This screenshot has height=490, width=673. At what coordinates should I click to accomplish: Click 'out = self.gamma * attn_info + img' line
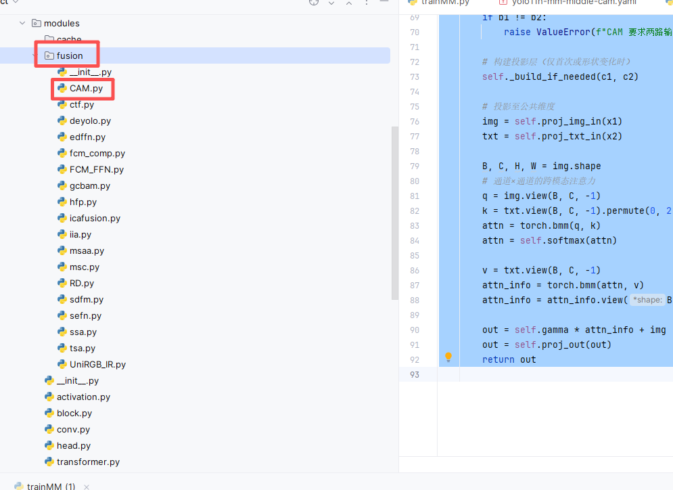[574, 330]
